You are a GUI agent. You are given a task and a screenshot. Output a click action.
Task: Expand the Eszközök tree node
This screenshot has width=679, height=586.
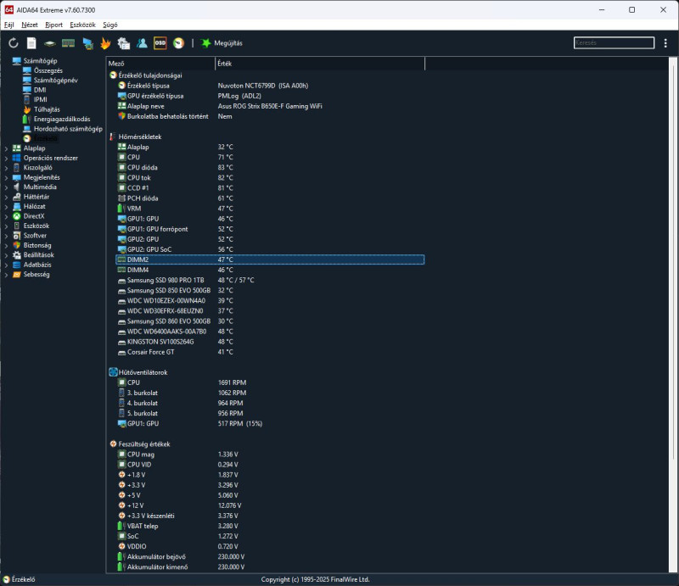click(x=6, y=226)
